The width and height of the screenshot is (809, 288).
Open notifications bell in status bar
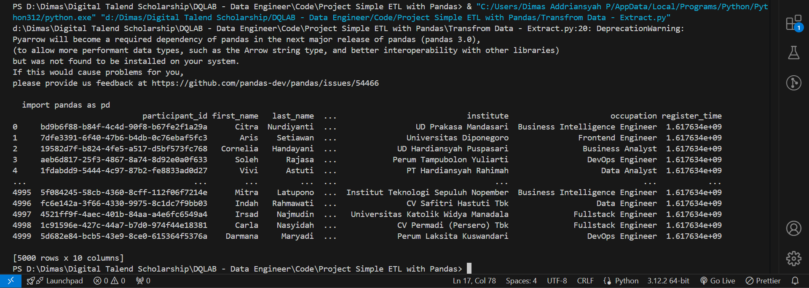click(x=795, y=281)
